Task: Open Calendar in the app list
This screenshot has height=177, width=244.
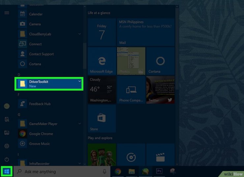Action: [x=36, y=14]
